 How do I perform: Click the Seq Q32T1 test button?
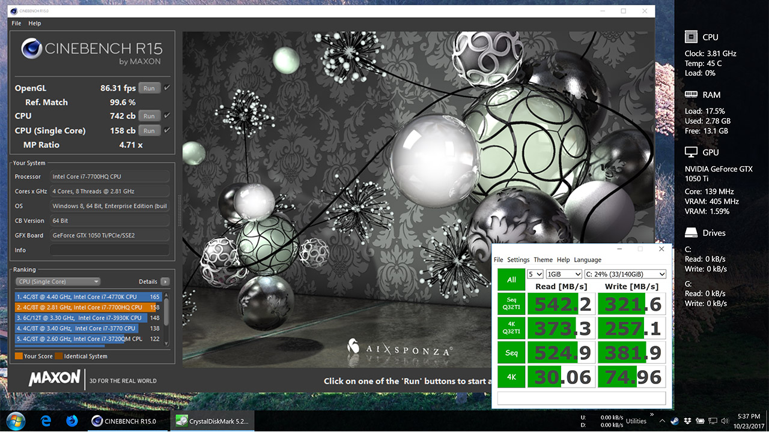pyautogui.click(x=511, y=304)
